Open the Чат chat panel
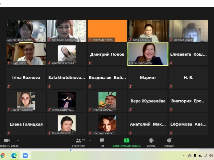Screen dimensions: 214x160 (x=102, y=142)
